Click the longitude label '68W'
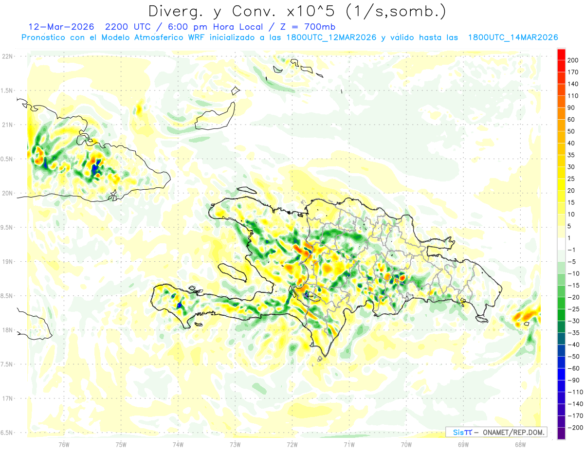Image resolution: width=584 pixels, height=451 pixels. [520, 444]
